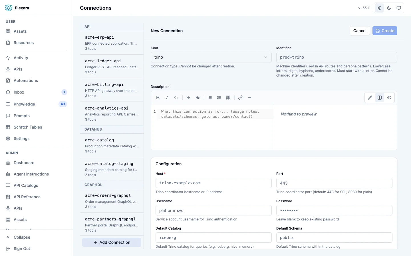Insert horizontal rule in description

click(249, 98)
